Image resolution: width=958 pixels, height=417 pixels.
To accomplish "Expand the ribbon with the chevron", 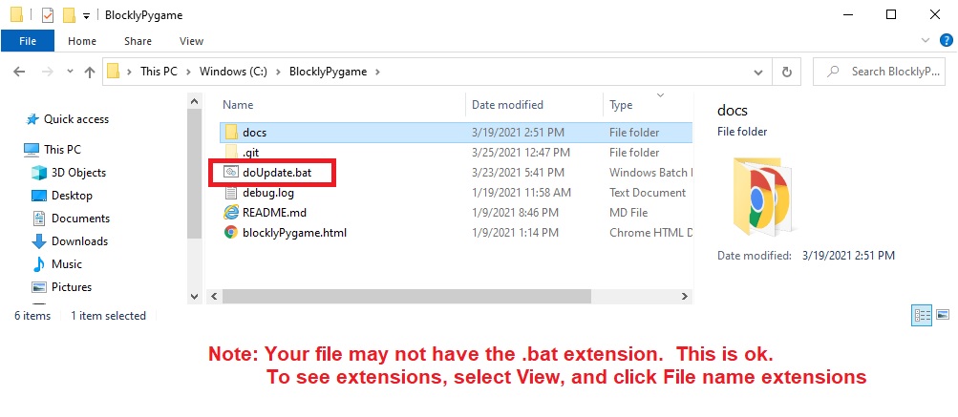I will click(x=925, y=41).
